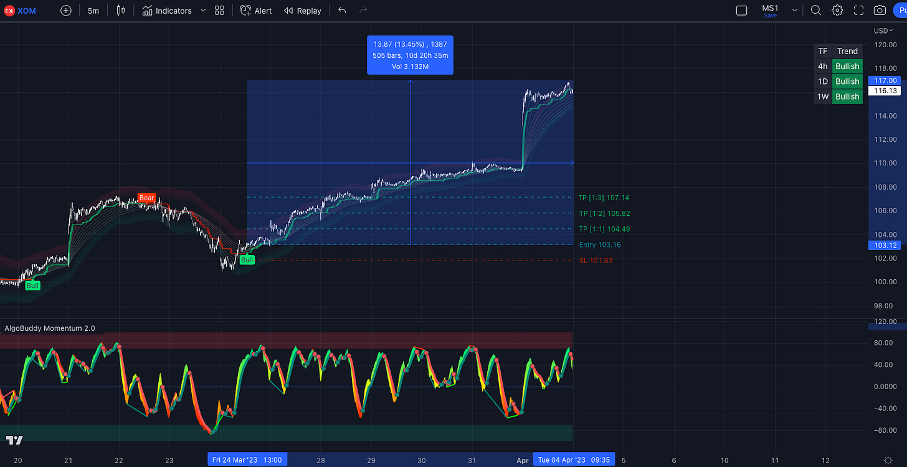Expand the favorite indicators dropdown arrow

click(x=203, y=11)
